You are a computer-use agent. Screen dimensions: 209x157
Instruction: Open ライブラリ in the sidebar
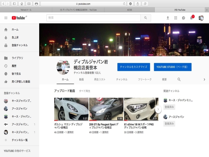pos(20,58)
